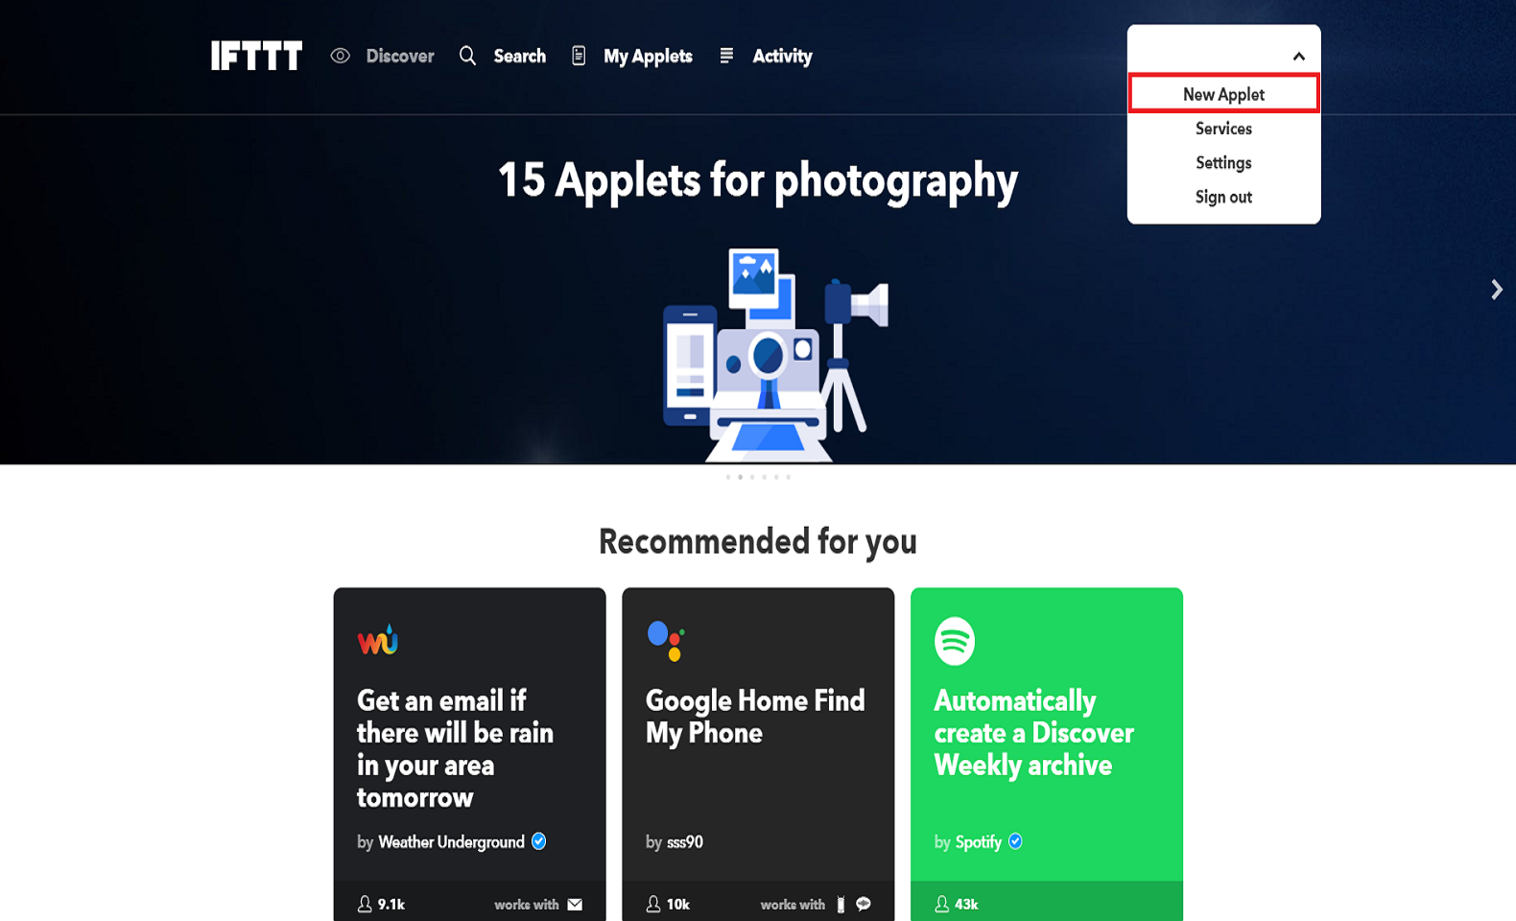The image size is (1516, 921).
Task: Go to My Applets
Action: click(648, 57)
